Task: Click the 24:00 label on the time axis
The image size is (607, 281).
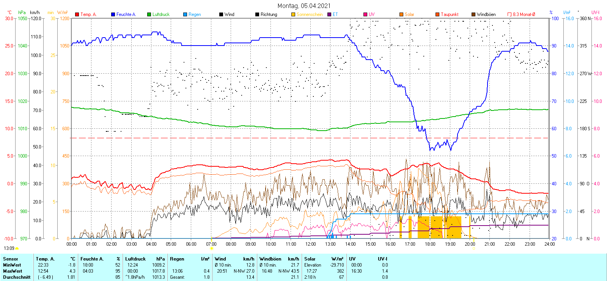Action: pyautogui.click(x=550, y=244)
